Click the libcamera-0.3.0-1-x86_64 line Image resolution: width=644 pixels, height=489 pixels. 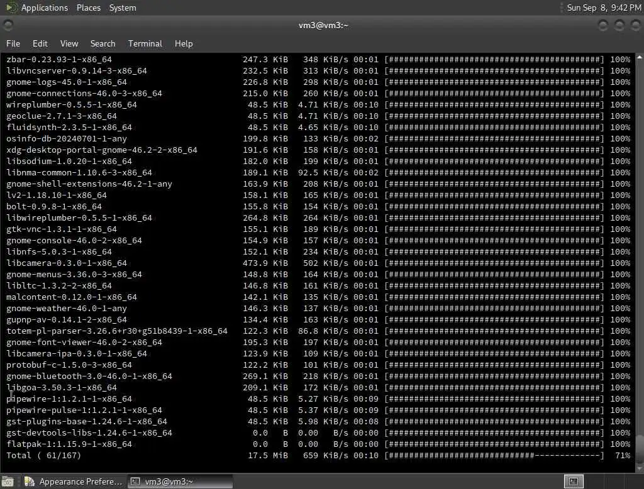coord(318,263)
